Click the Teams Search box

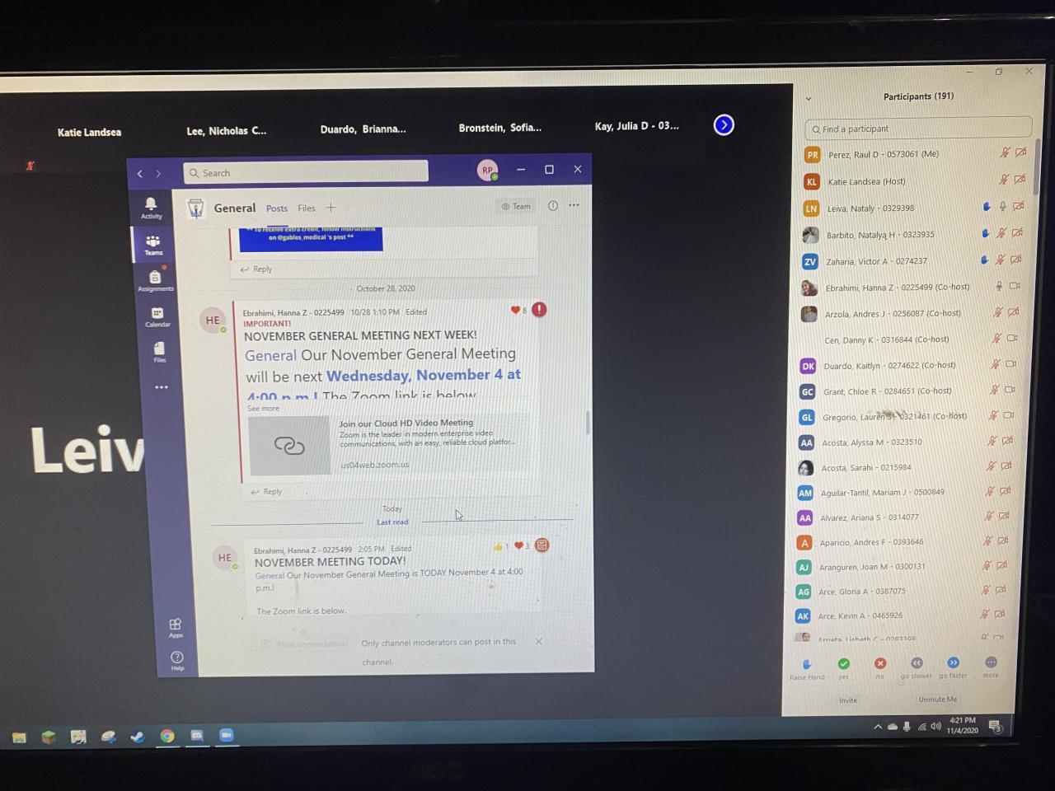click(x=306, y=172)
